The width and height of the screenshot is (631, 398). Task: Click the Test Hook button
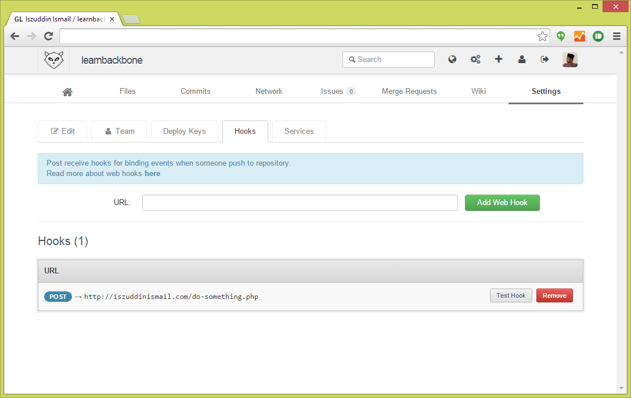[511, 295]
